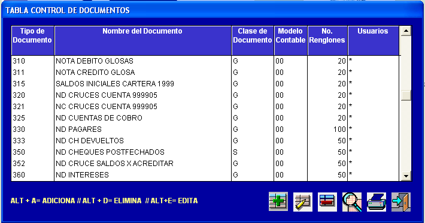Click the edit record pencil icon
This screenshot has height=223, width=425.
(303, 202)
